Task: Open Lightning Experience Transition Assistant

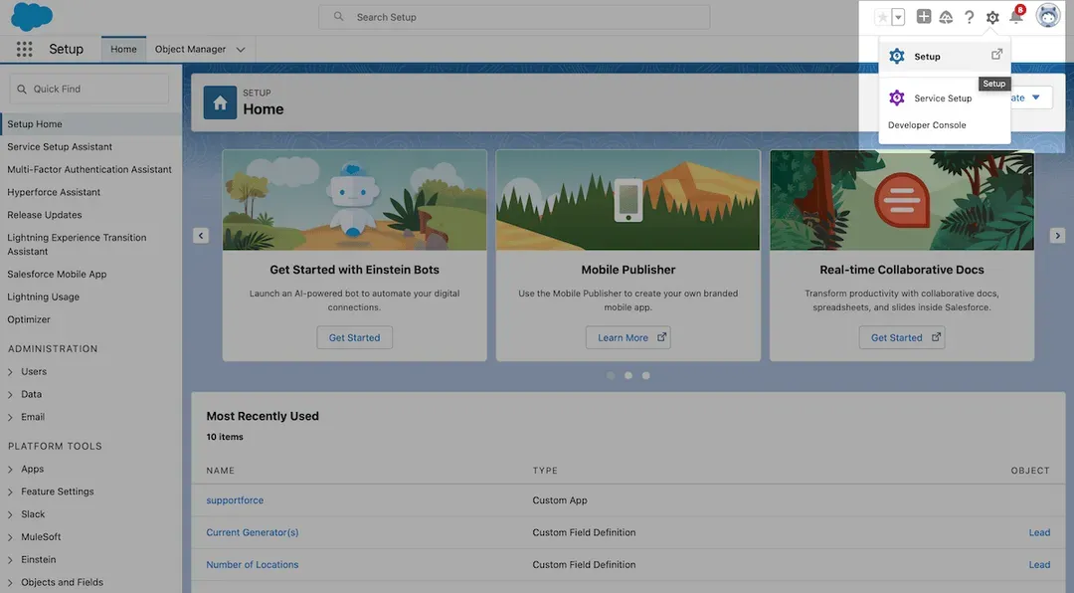Action: 77,244
